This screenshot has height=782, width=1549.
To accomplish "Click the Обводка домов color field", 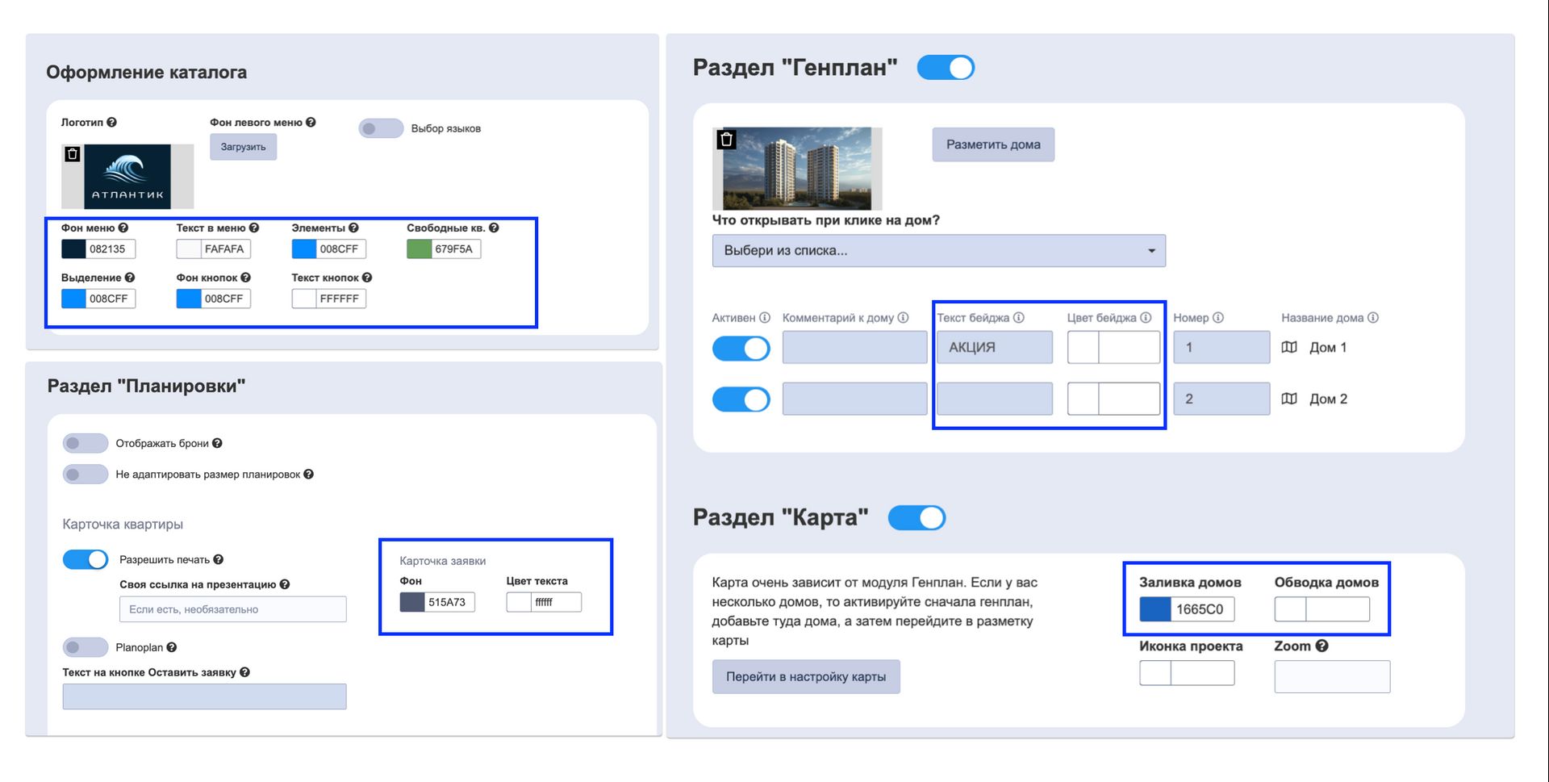I will [x=1322, y=609].
